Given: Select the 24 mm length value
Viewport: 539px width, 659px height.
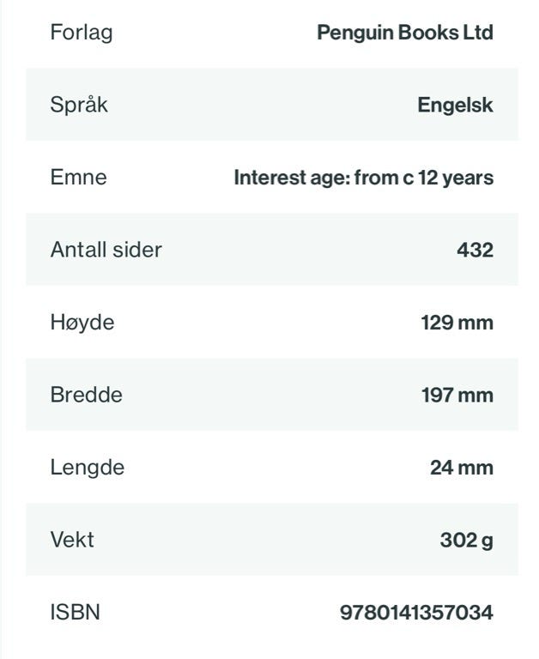Looking at the screenshot, I should tap(462, 468).
